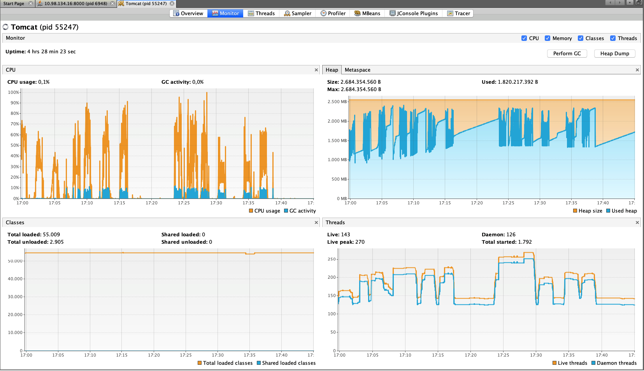Viewport: 644px width, 371px height.
Task: Click the 'Used: 1.820.217.392 B' text
Action: click(510, 82)
